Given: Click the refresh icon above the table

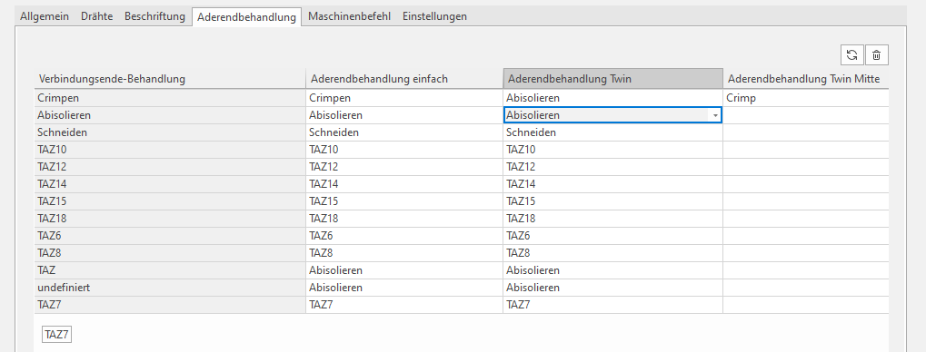Looking at the screenshot, I should (852, 54).
